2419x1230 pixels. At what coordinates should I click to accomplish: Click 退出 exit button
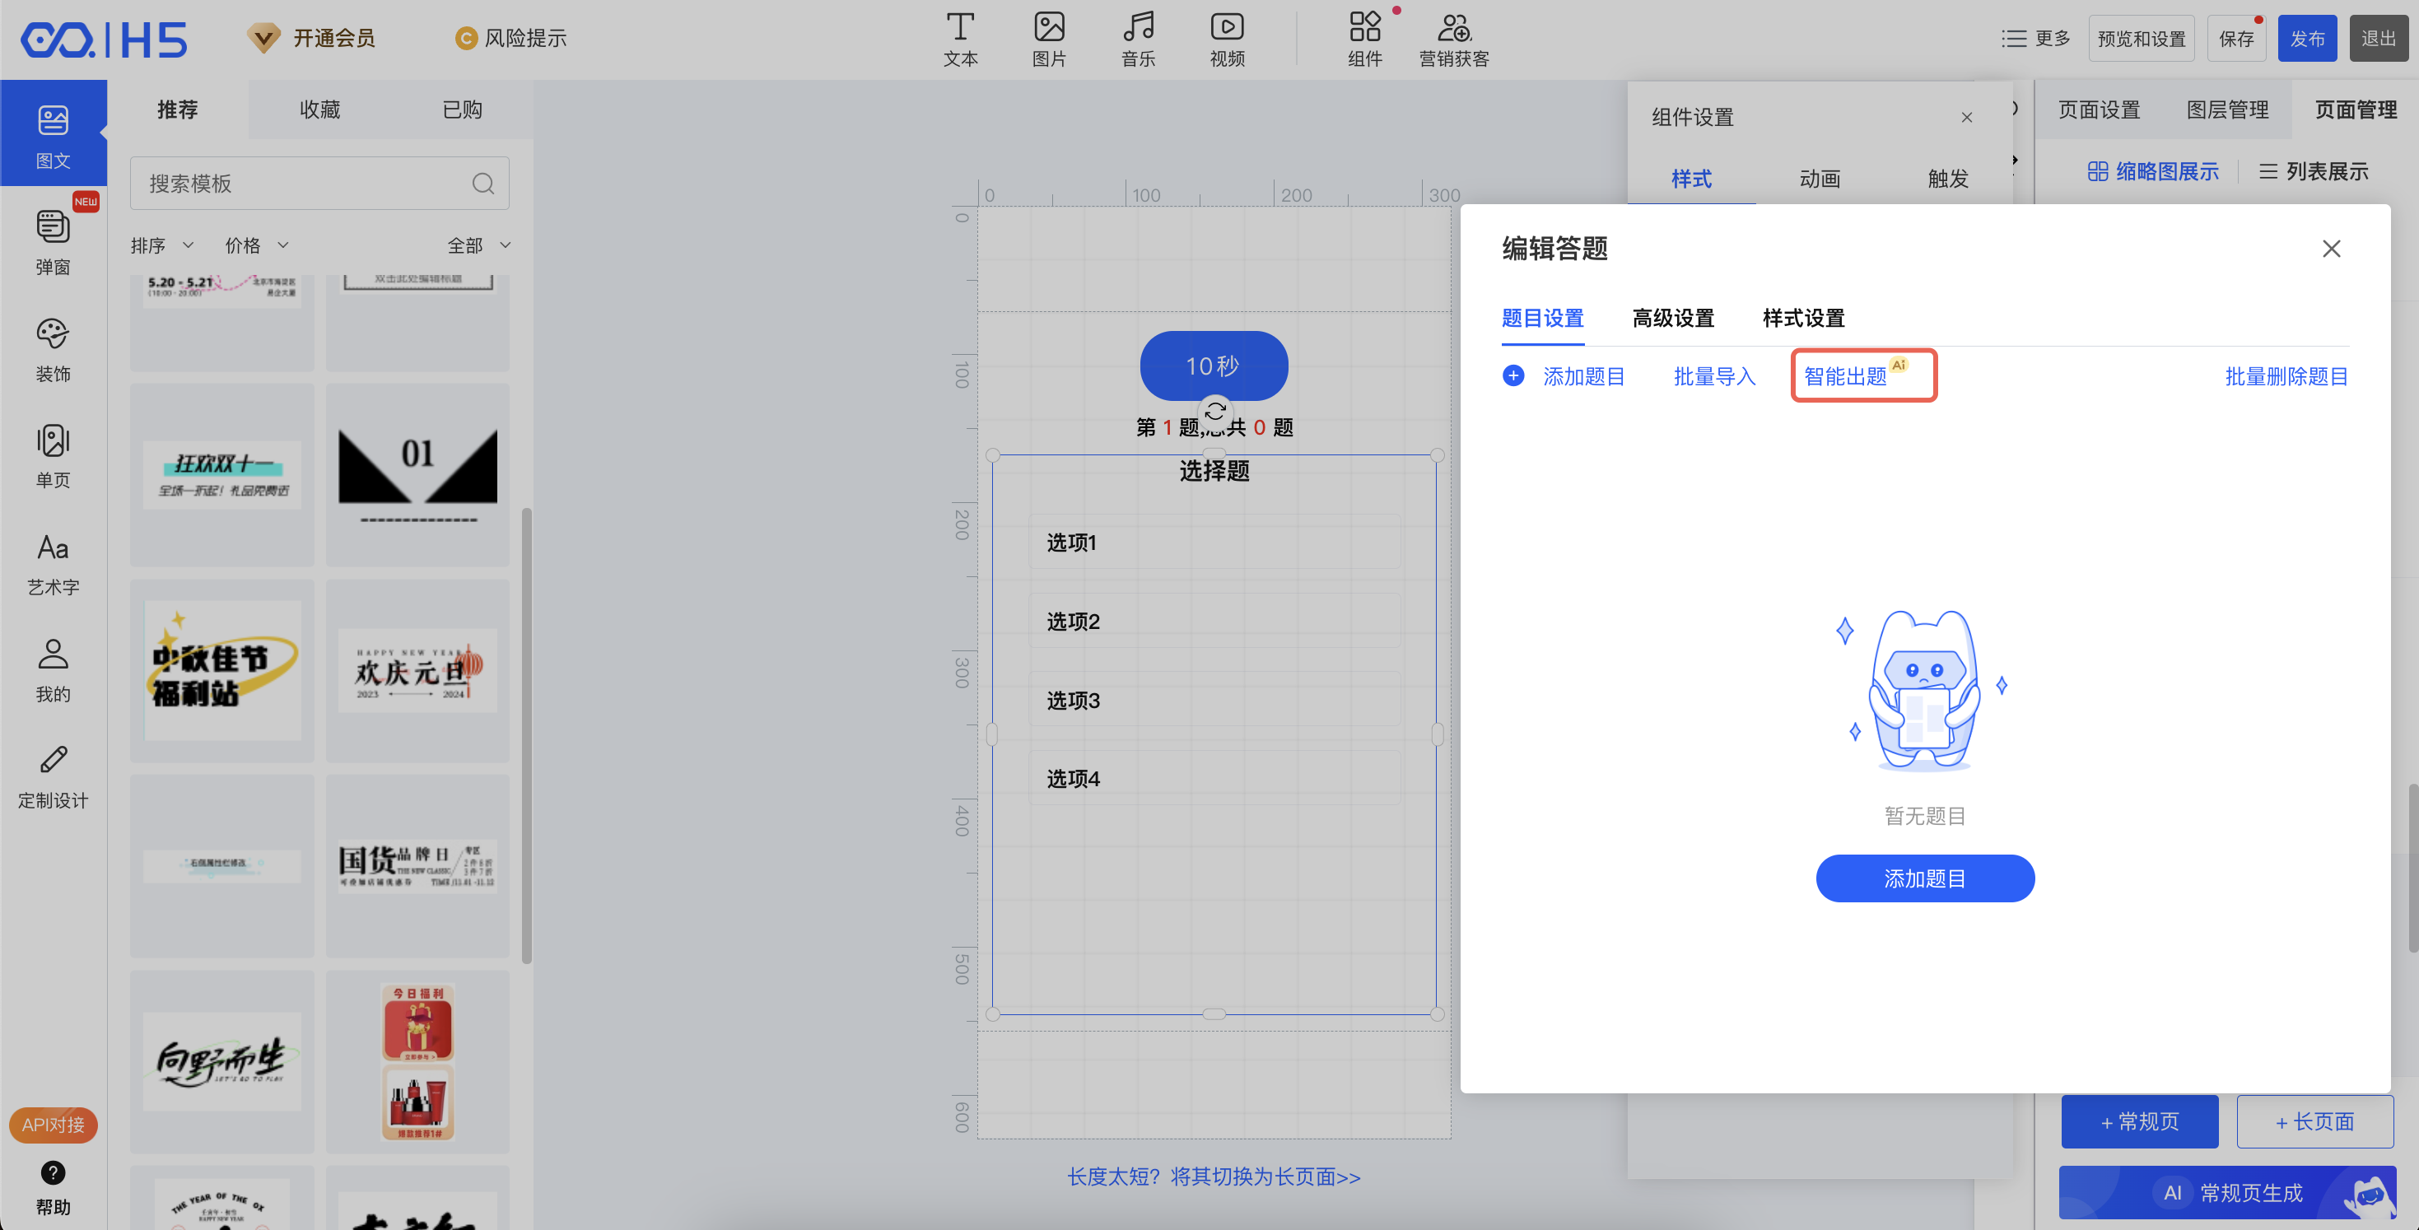tap(2379, 39)
